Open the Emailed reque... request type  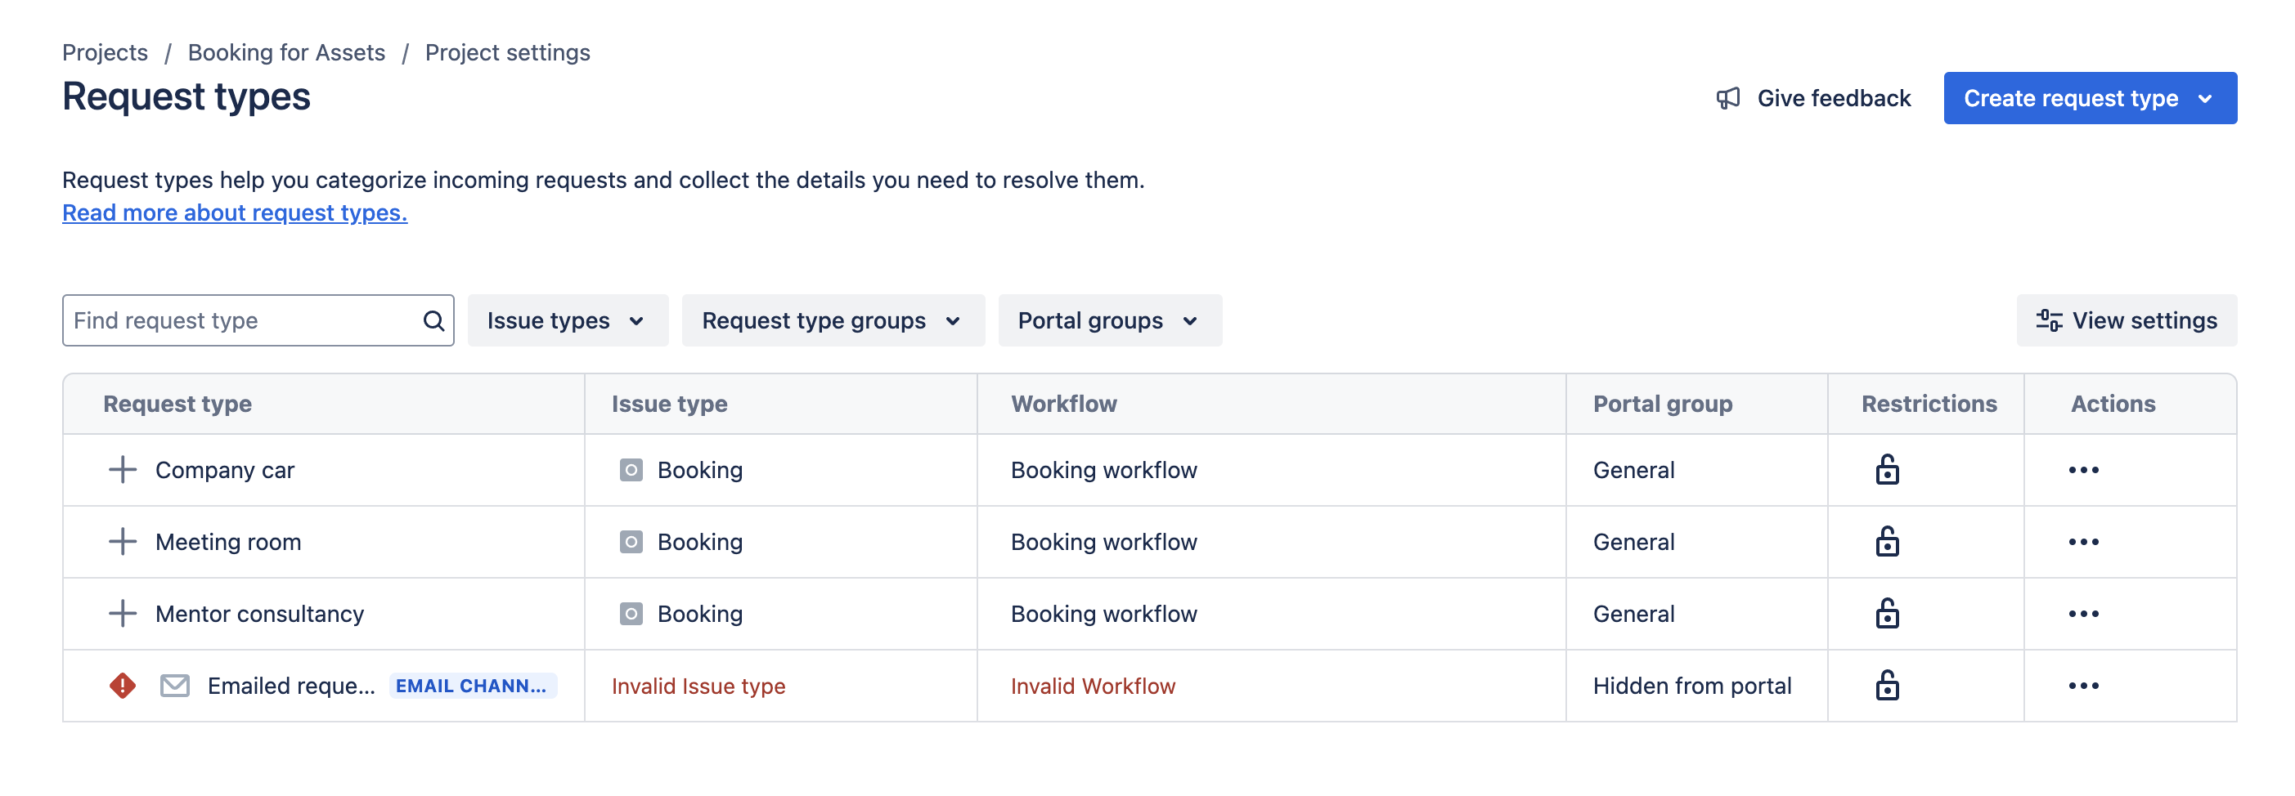(x=291, y=686)
